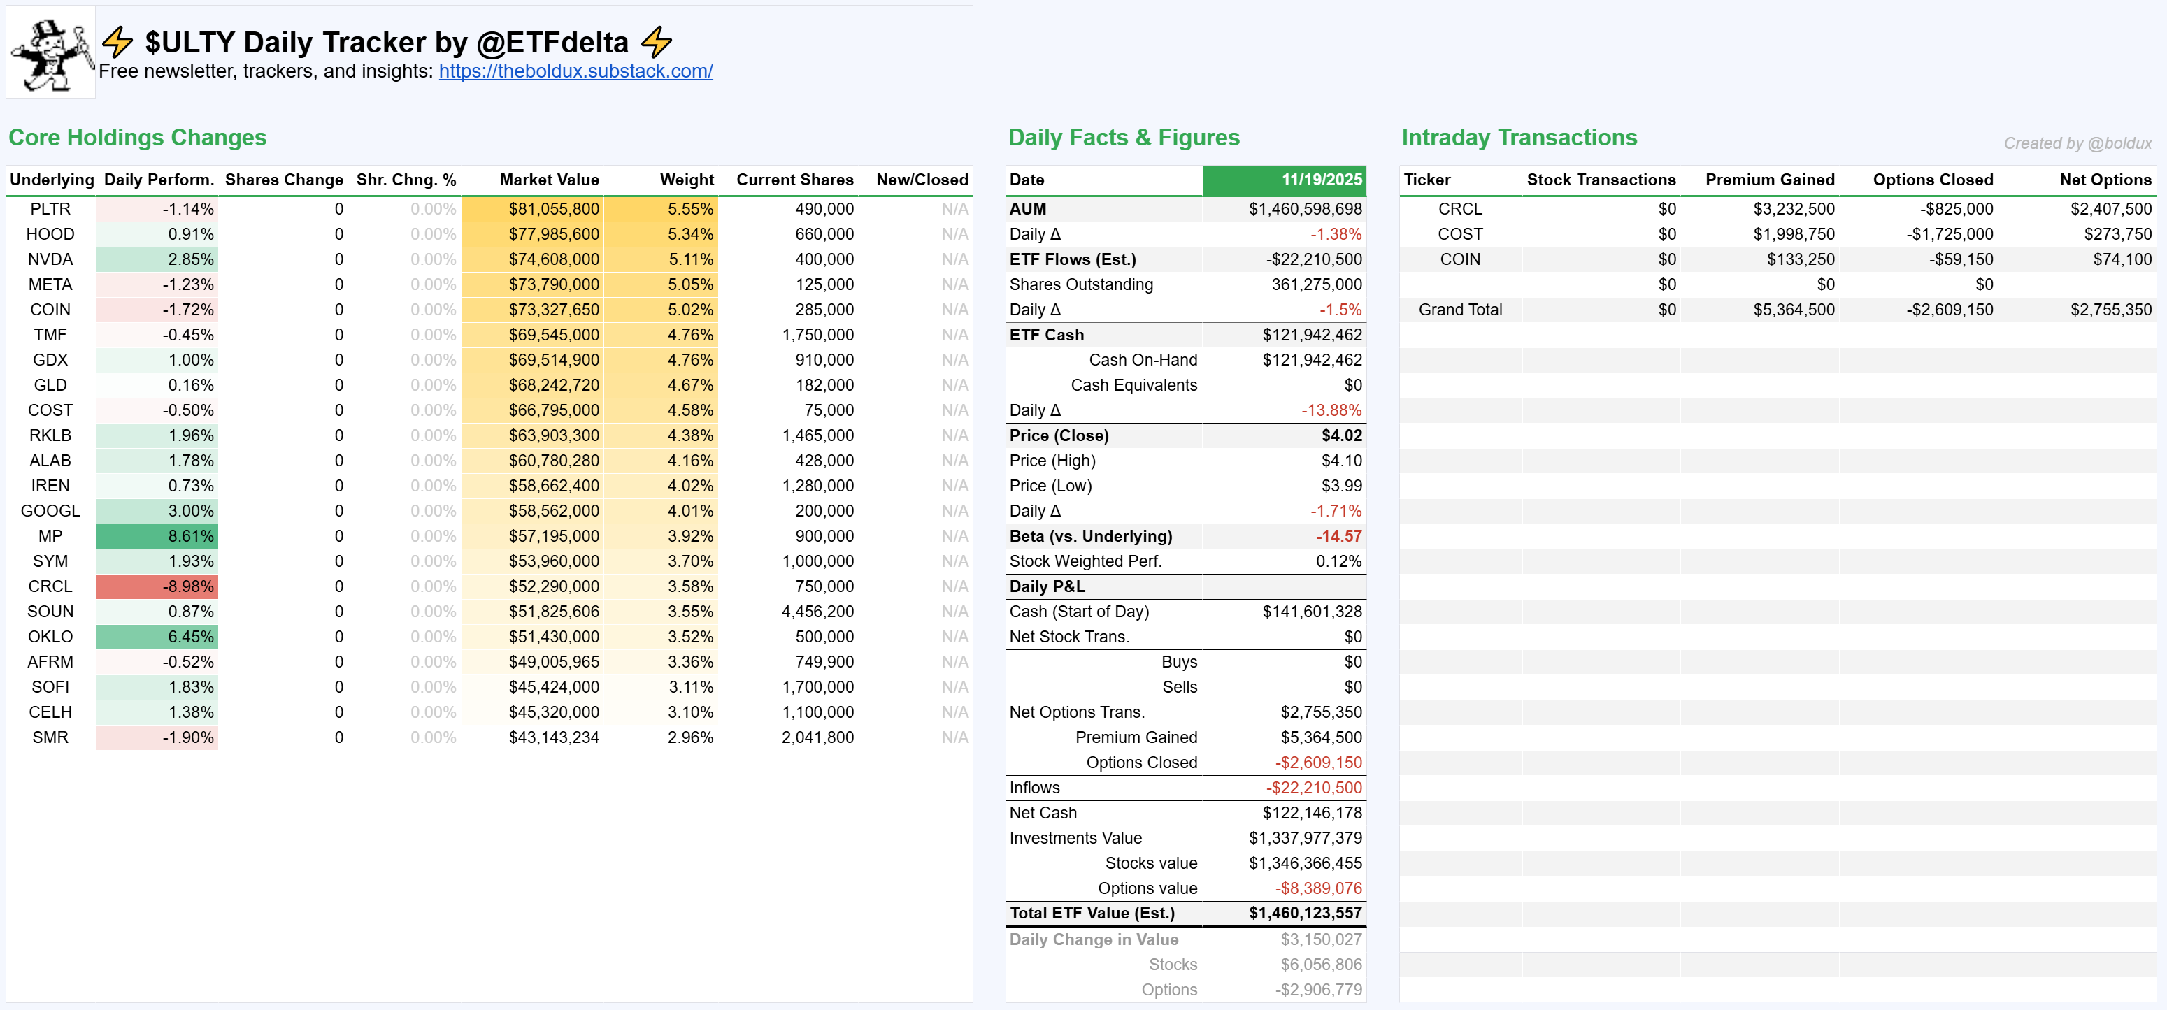Click the Beta value -14.57

[1338, 535]
